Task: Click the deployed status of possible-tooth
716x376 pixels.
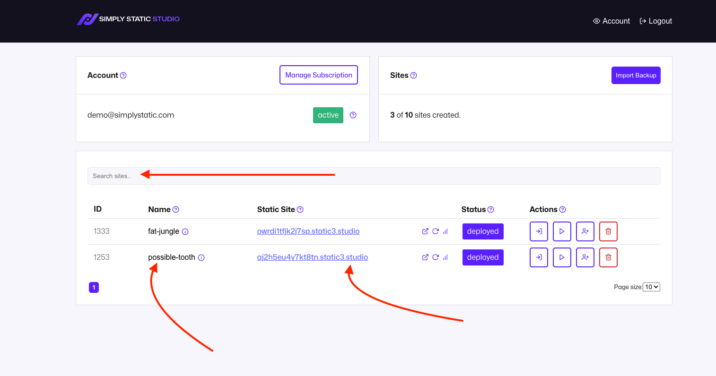Action: tap(483, 257)
